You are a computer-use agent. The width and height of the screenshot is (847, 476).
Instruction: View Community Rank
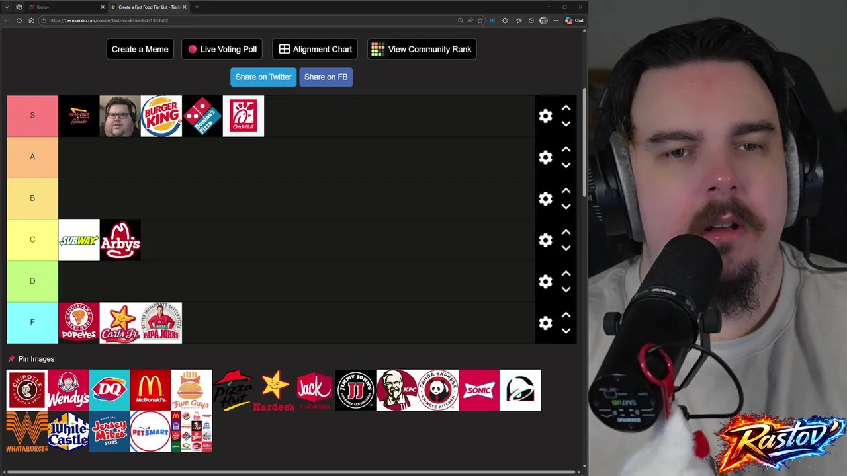tap(422, 49)
